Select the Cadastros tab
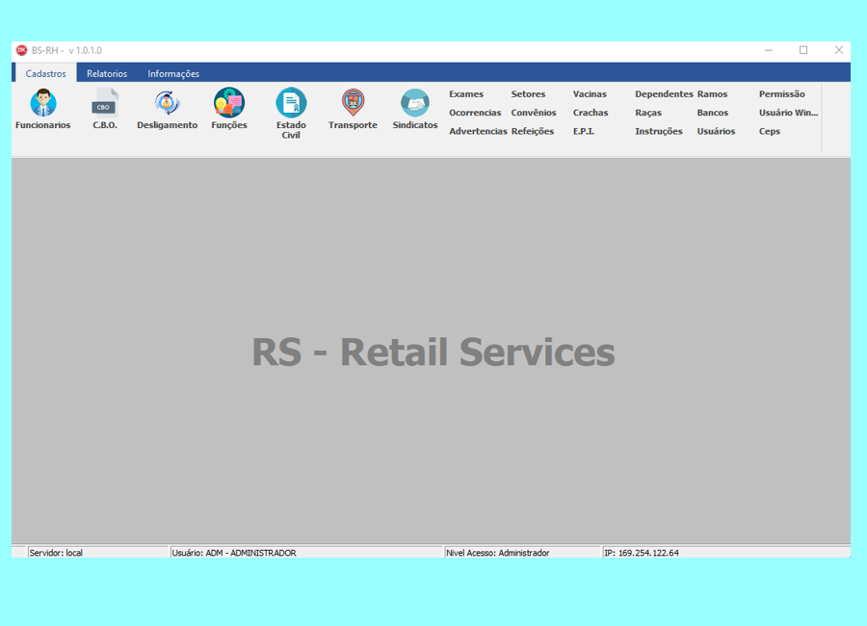 45,73
